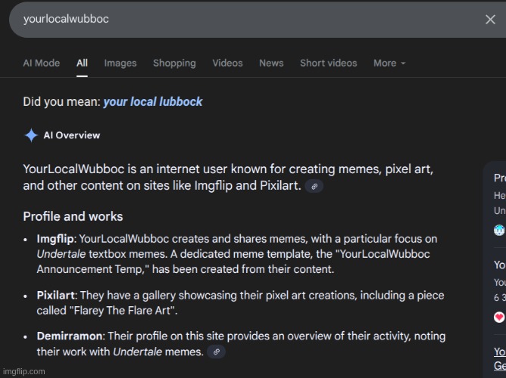Image resolution: width=506 pixels, height=378 pixels.
Task: Follow 'your local lubbock' suggestion link
Action: [x=153, y=102]
